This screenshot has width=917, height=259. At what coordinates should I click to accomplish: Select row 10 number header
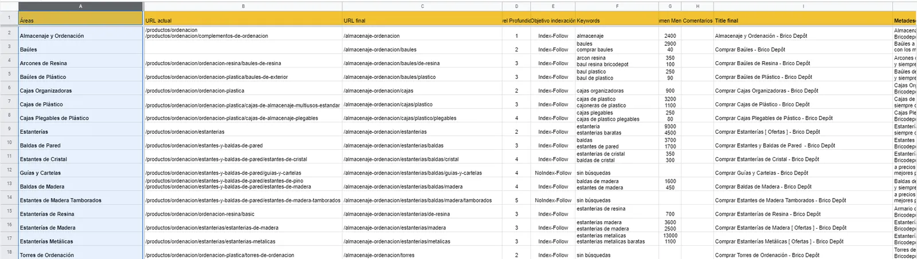[9, 142]
